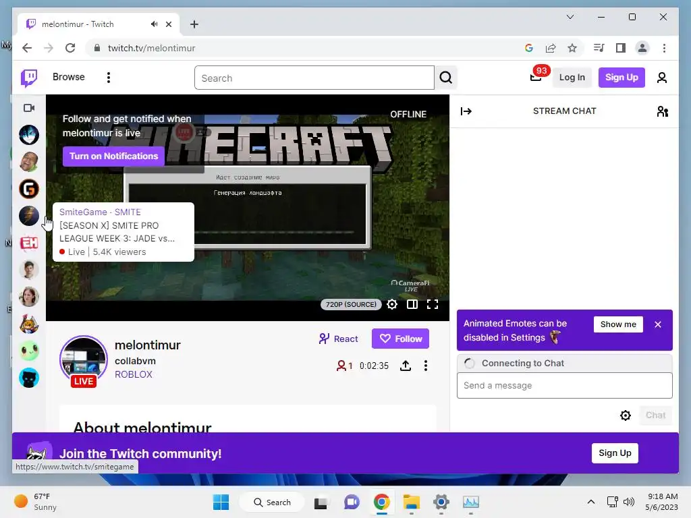
Task: Open the Google lens G icon in address bar
Action: 529,48
